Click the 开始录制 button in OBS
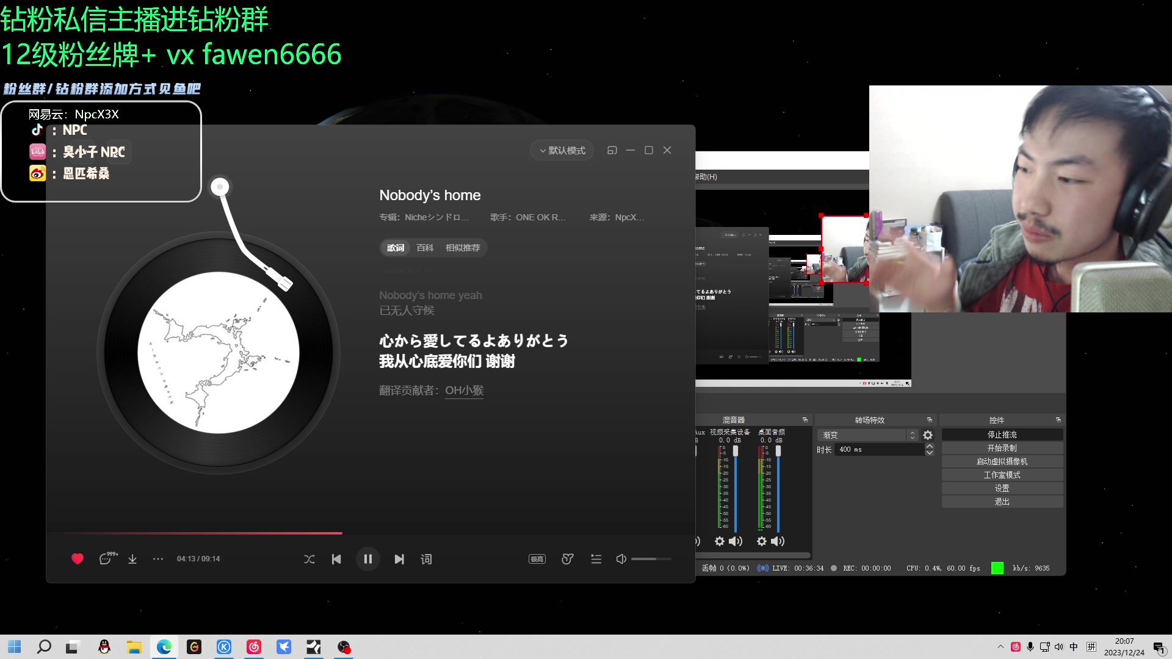This screenshot has width=1172, height=659. click(x=1002, y=447)
